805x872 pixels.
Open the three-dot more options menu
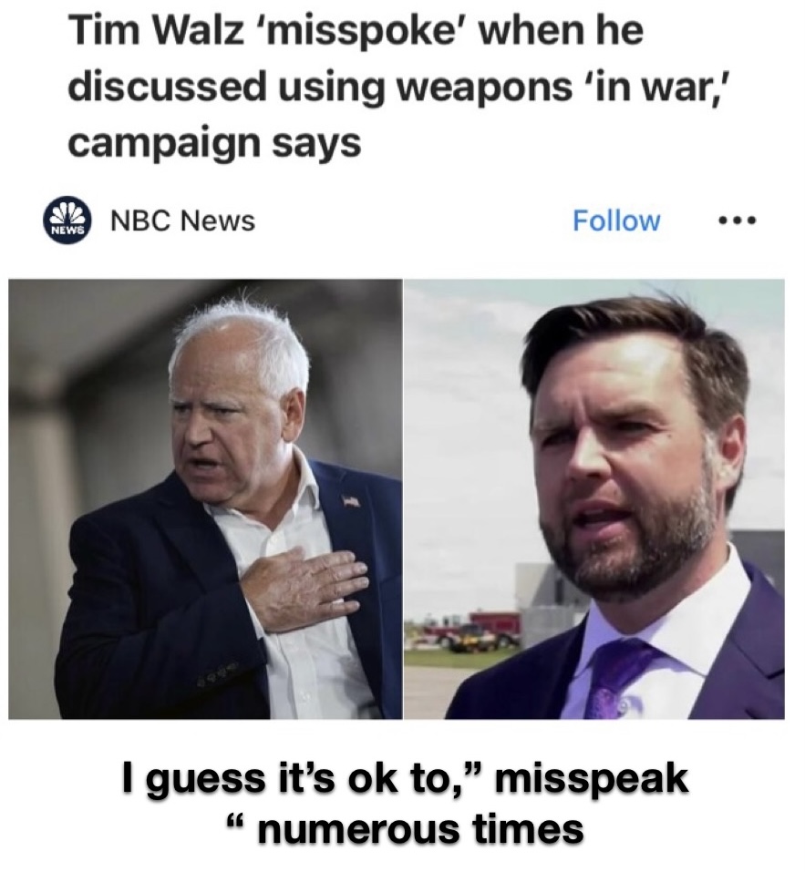738,221
